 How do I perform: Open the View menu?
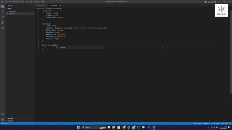point(22,2)
